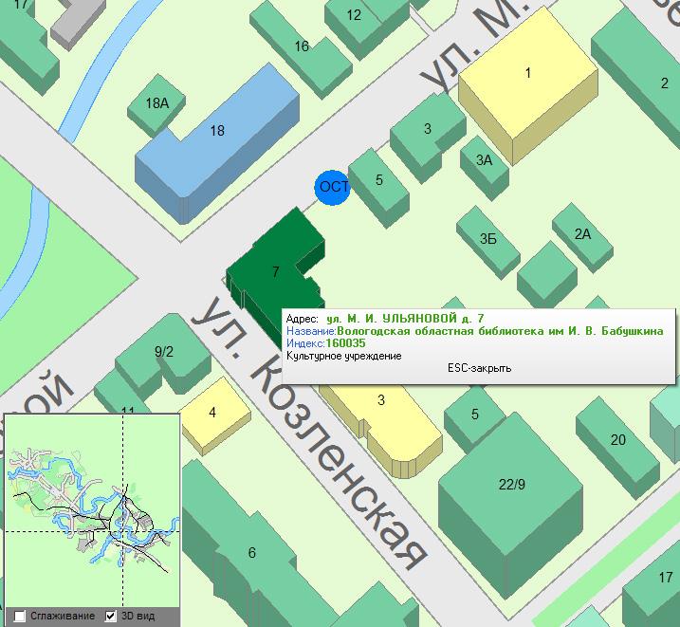Click building 9/2 on the map
The height and width of the screenshot is (627, 680).
click(x=163, y=352)
